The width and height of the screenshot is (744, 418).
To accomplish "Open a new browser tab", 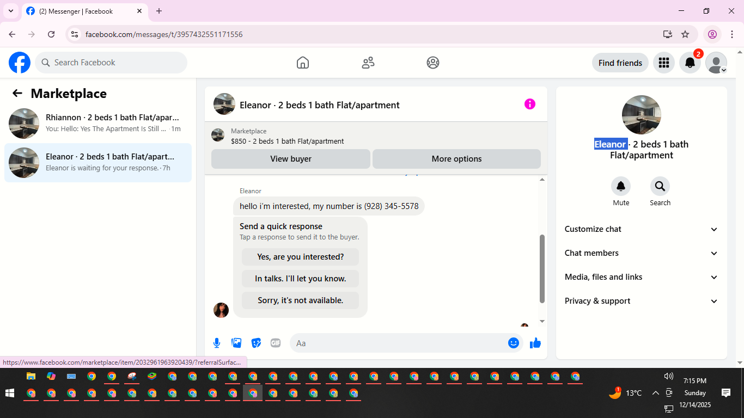I will coord(159,11).
